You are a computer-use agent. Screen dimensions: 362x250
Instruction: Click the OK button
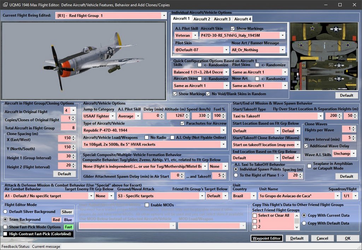point(348,238)
